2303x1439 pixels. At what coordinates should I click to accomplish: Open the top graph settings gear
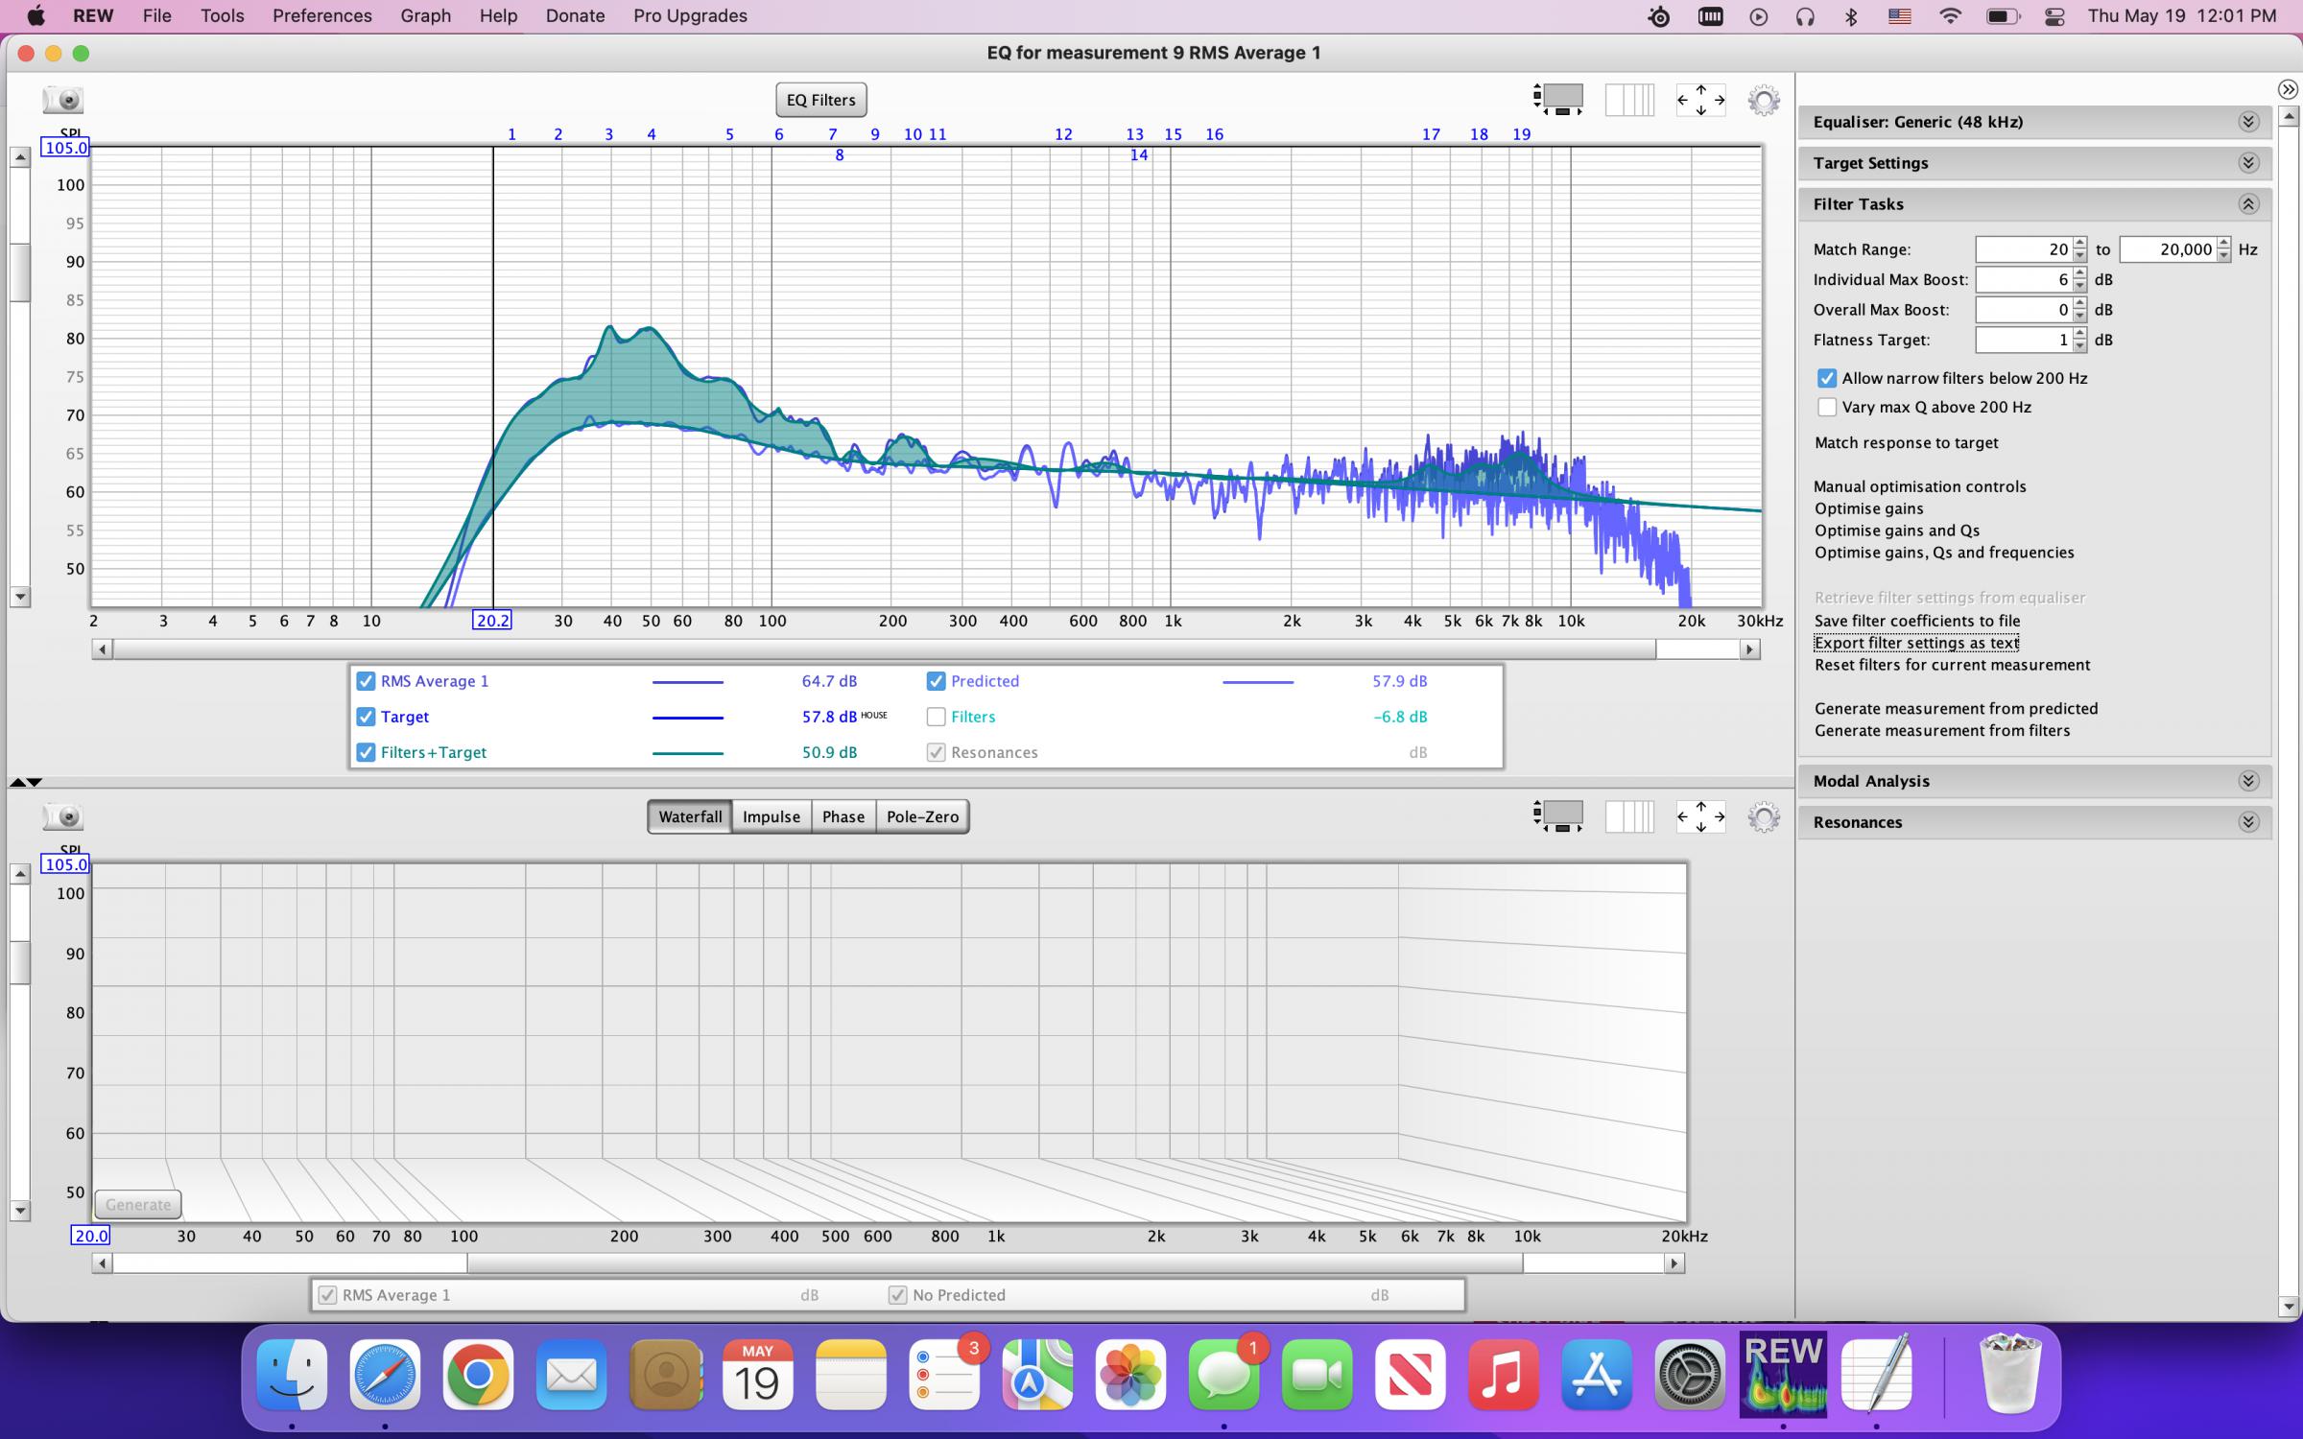click(1763, 99)
